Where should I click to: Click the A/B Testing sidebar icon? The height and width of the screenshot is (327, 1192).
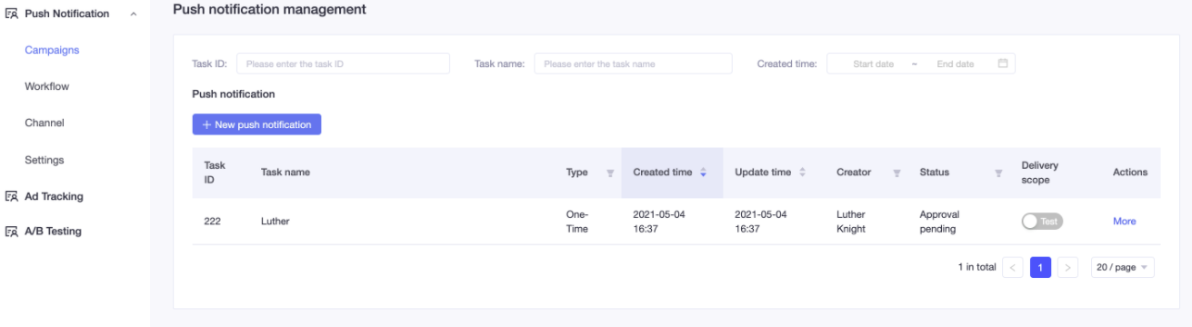click(x=12, y=232)
